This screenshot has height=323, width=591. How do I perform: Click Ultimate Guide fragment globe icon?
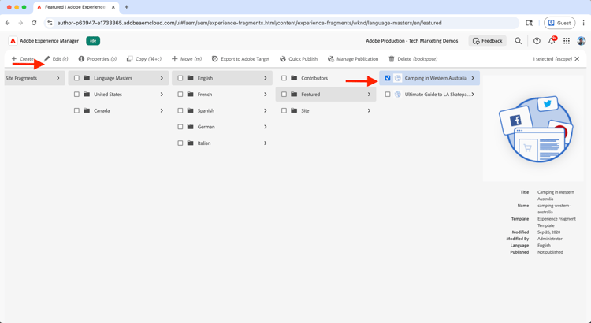tap(398, 95)
